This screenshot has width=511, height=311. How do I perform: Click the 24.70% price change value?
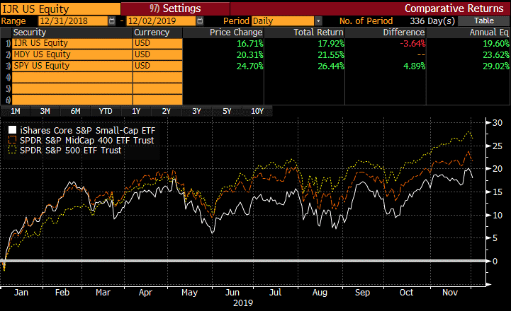point(250,66)
